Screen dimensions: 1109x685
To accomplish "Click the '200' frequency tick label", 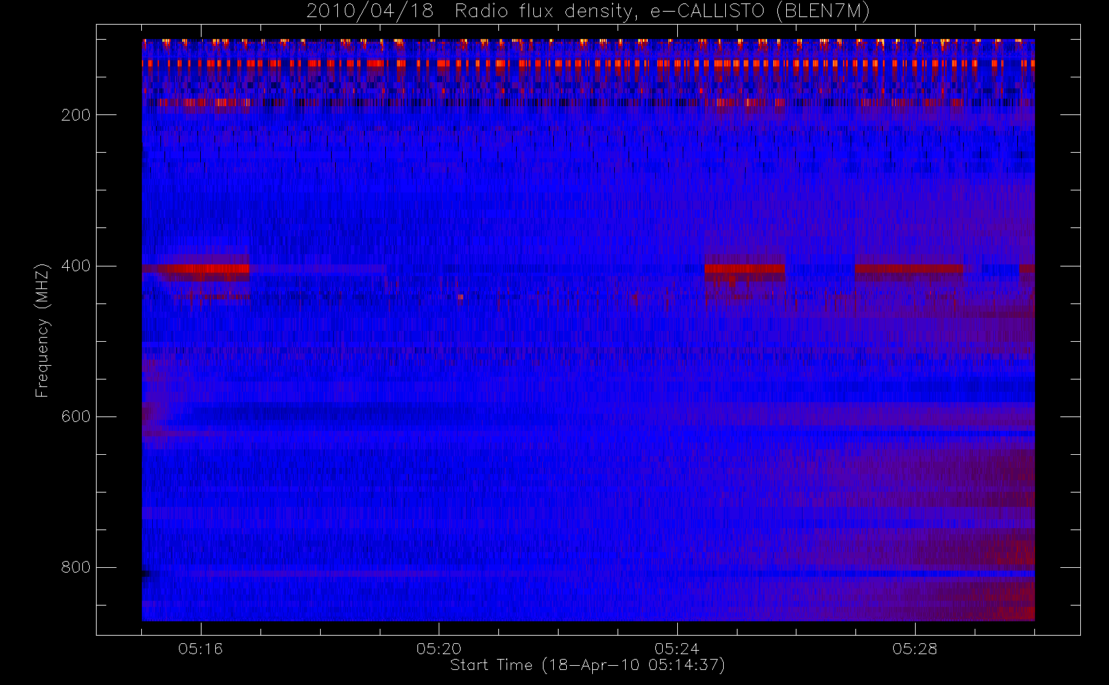I will point(75,115).
